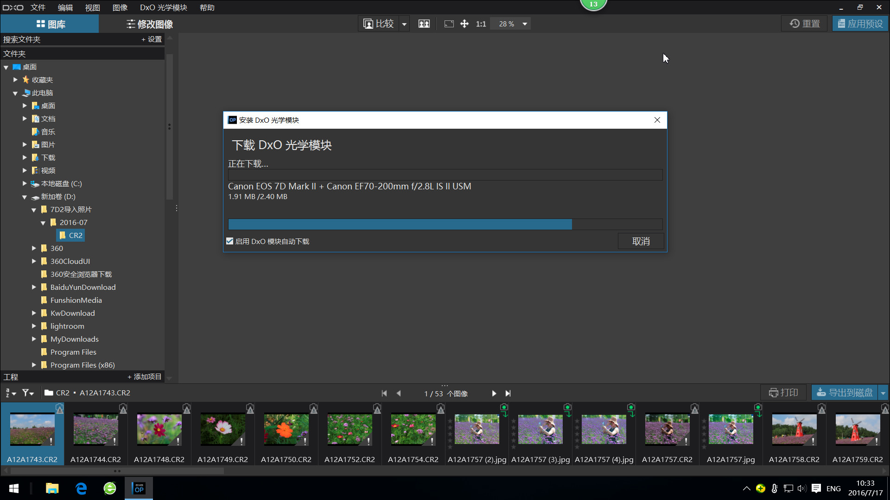This screenshot has height=500, width=890.
Task: Click the green module badge on A12A1757 (2).jpg
Action: tap(504, 409)
